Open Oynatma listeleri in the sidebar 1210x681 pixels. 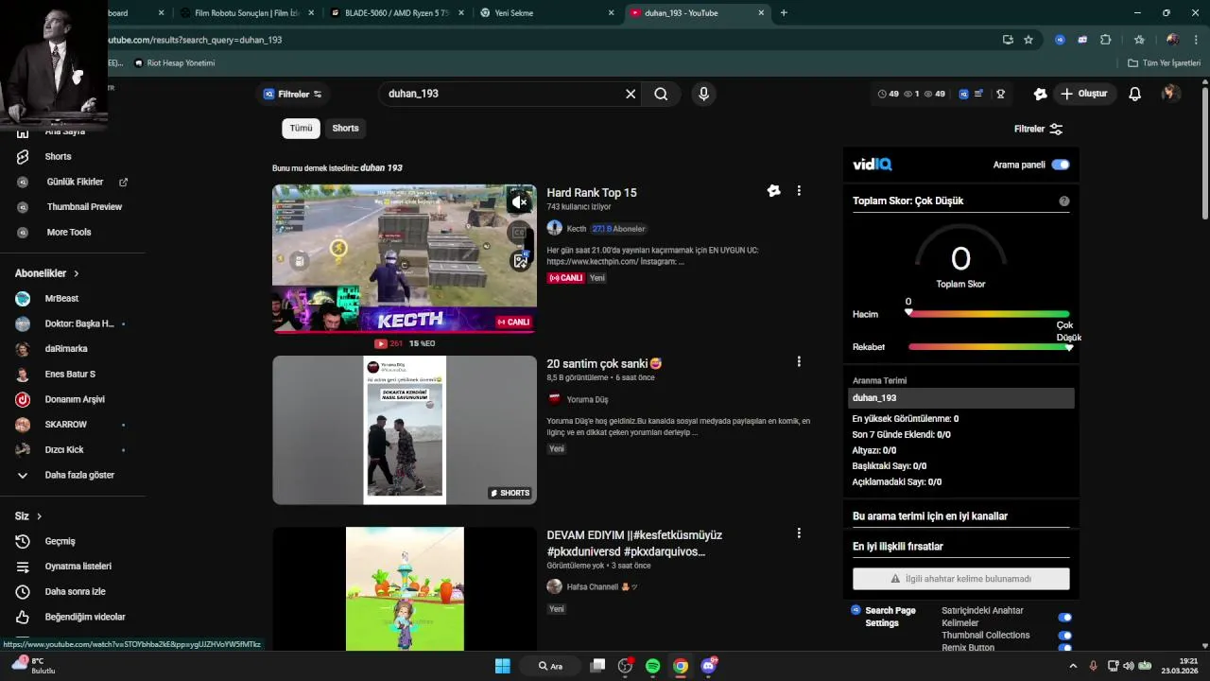coord(78,566)
